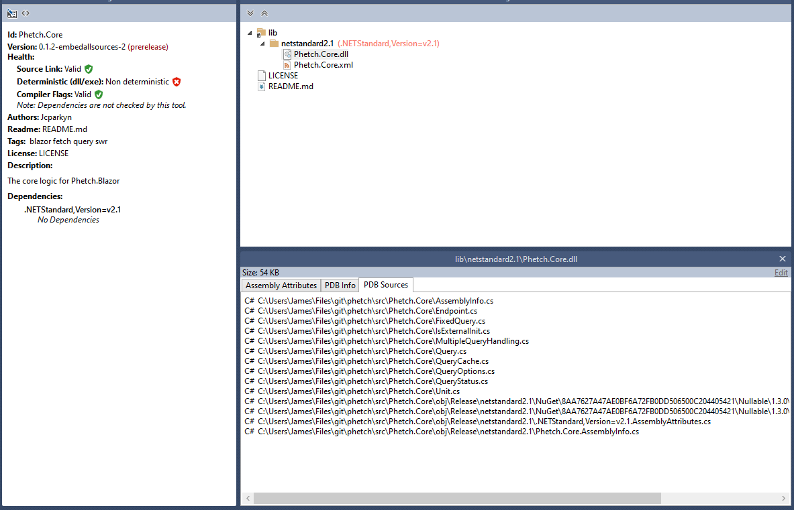Screen dimensions: 794x510
Task: Click the dependencies not checked note text
Action: click(101, 105)
